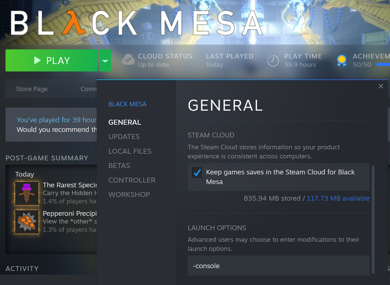This screenshot has width=390, height=285.
Task: Click the Play Time clock icon
Action: [273, 61]
